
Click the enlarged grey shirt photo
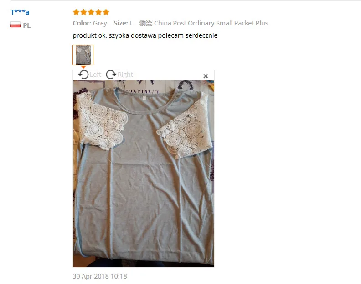pyautogui.click(x=144, y=173)
